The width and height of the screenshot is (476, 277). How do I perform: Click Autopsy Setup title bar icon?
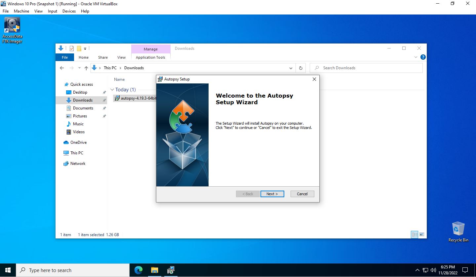click(160, 79)
